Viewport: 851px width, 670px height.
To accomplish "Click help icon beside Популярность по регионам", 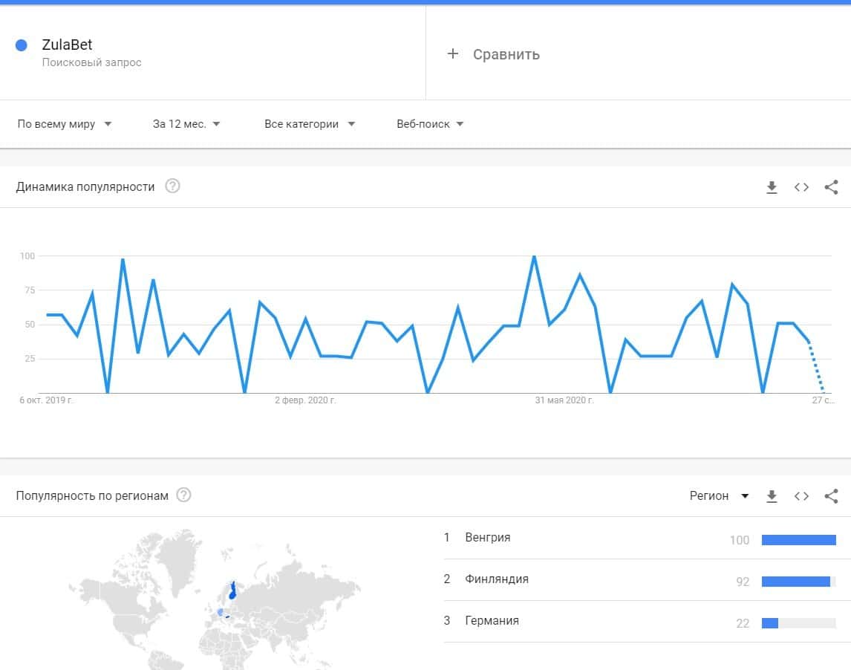I will pos(183,495).
